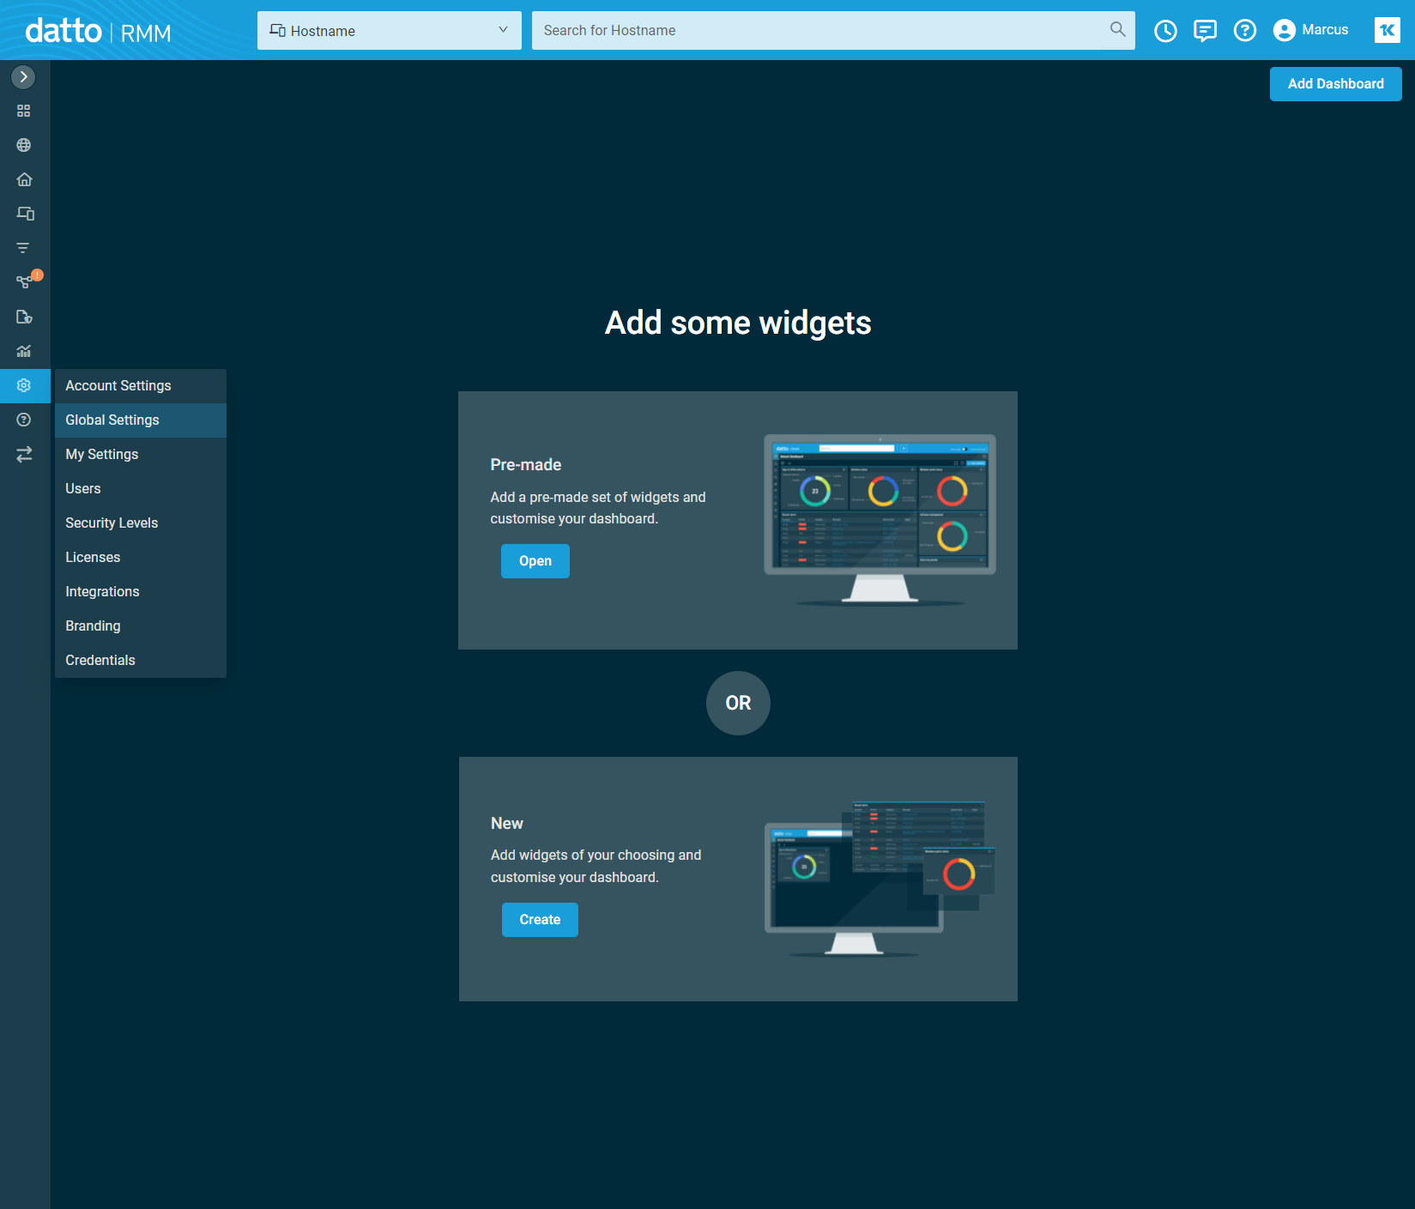Open the Help circle icon in sidebar
1415x1209 pixels.
coord(24,420)
